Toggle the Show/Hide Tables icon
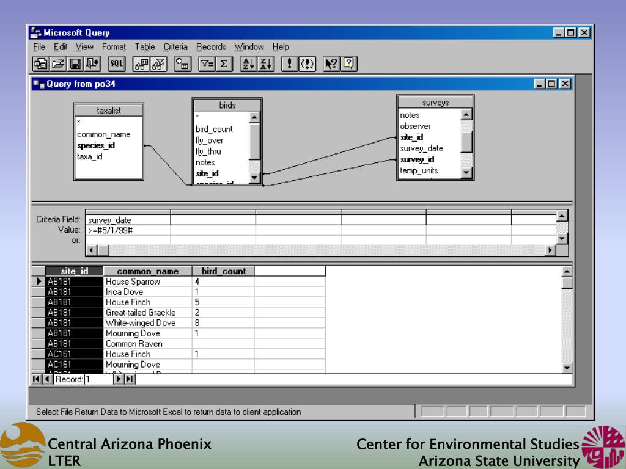This screenshot has width=626, height=469. pos(141,64)
